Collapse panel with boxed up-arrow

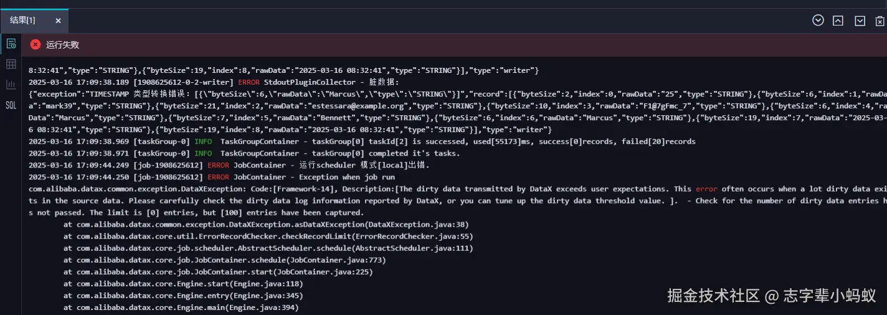coord(838,21)
